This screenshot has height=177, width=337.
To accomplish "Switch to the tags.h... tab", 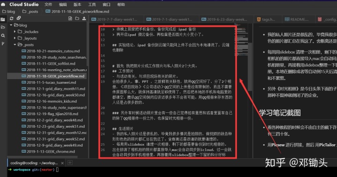I will coord(268,19).
